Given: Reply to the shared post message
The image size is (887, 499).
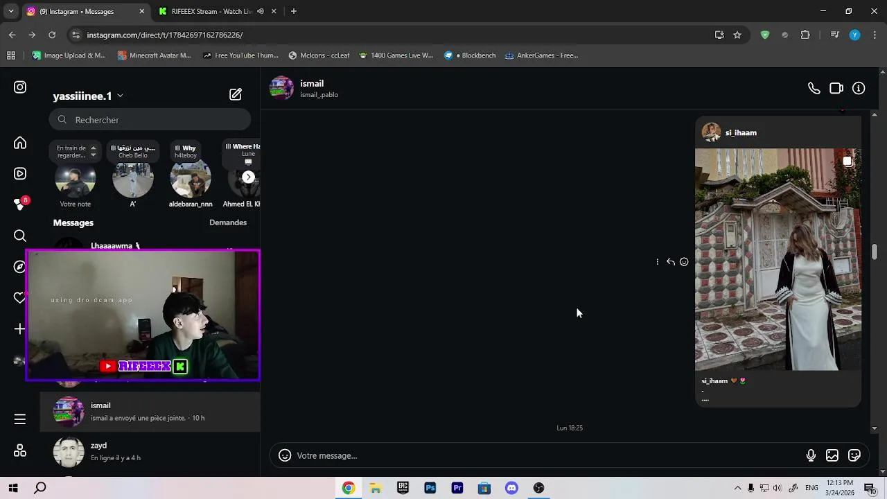Looking at the screenshot, I should click(x=671, y=262).
